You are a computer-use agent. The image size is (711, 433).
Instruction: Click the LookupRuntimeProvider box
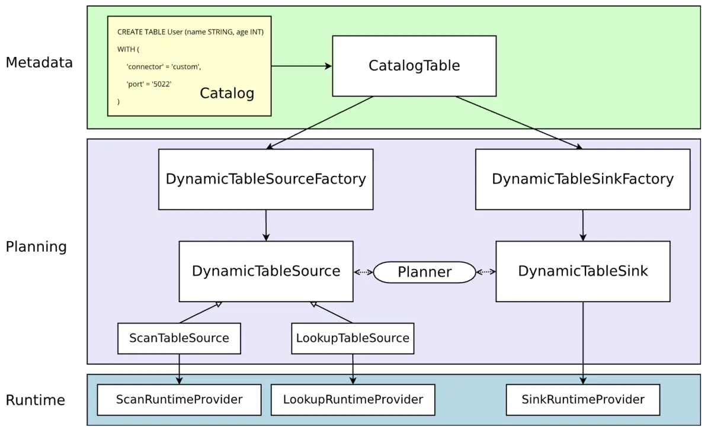pyautogui.click(x=353, y=400)
